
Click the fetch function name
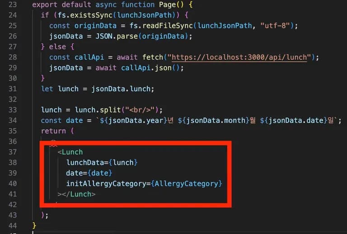pos(153,57)
